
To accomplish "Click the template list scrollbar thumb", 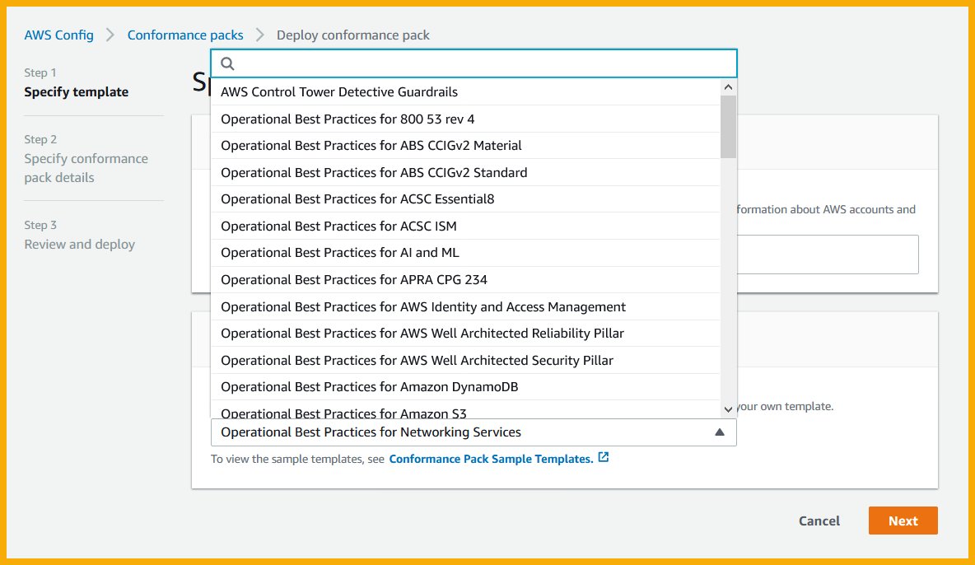I will click(728, 127).
